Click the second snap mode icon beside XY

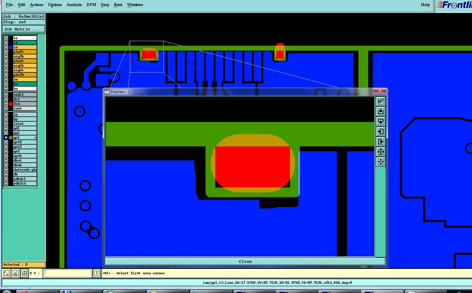[16, 273]
